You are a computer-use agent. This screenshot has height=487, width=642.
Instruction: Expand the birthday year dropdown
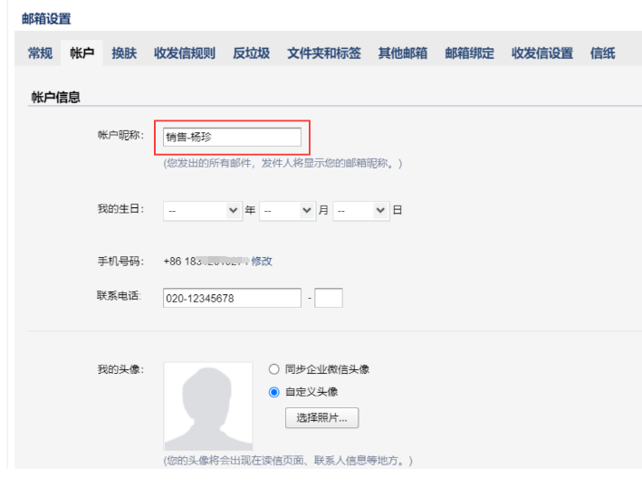(204, 211)
